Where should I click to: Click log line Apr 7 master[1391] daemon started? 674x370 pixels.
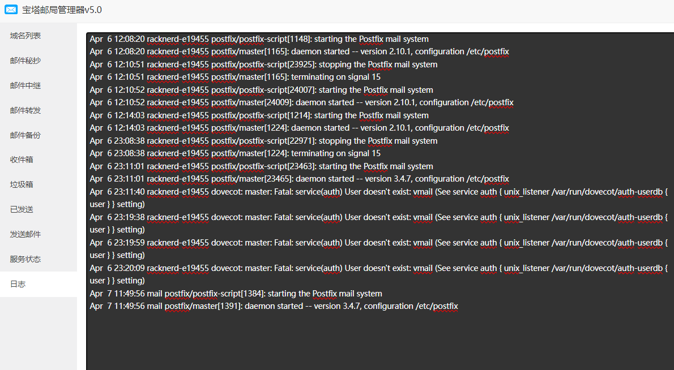(274, 306)
